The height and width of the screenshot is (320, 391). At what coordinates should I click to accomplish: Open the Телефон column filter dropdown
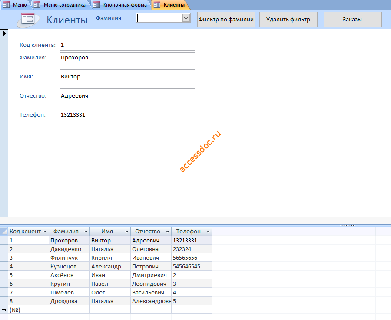[208, 232]
